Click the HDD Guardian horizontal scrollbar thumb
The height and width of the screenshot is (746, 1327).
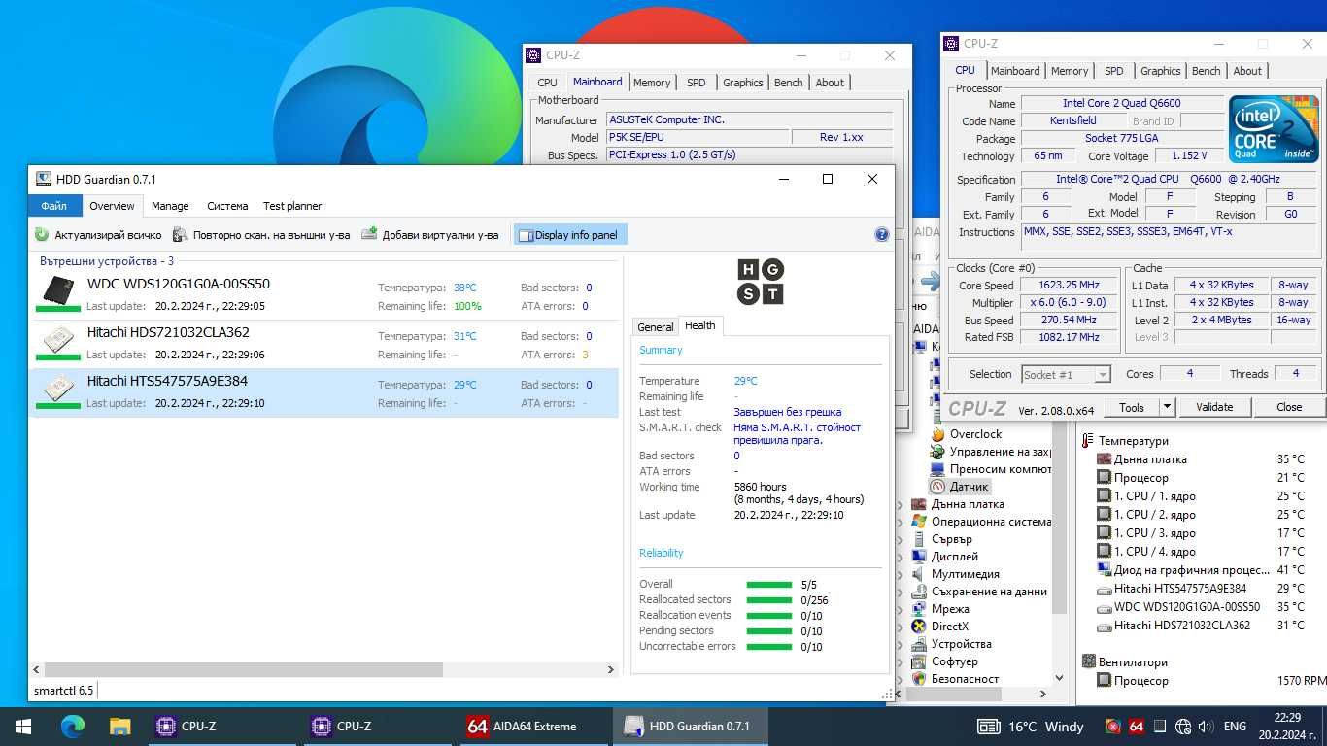coord(243,669)
